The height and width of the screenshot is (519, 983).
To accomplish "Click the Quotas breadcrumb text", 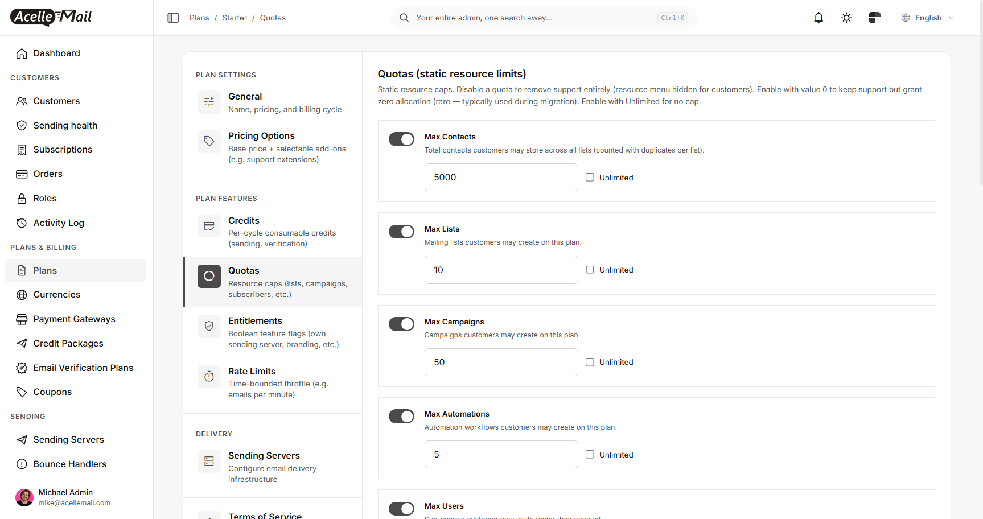I will click(273, 18).
